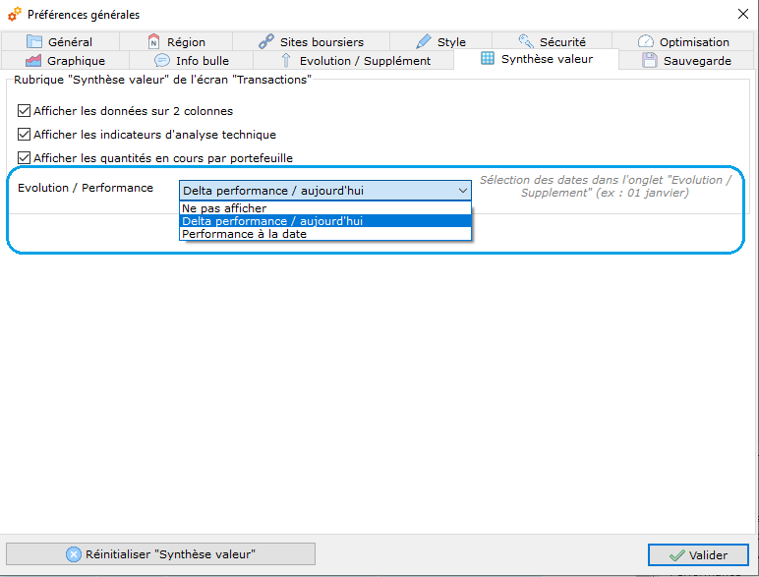Go to the Optimisation tab
This screenshot has width=759, height=577.
point(683,41)
